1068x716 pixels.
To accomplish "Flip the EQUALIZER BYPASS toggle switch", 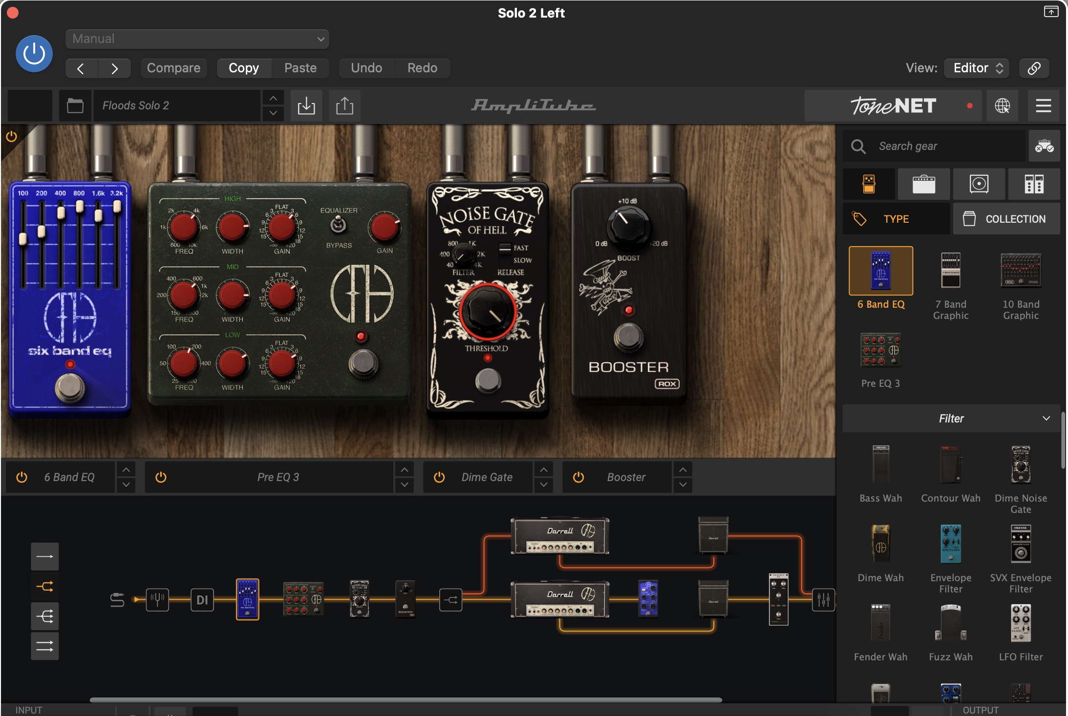I will (x=339, y=225).
